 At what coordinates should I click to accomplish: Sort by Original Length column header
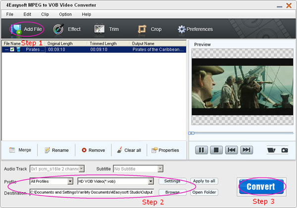point(60,43)
